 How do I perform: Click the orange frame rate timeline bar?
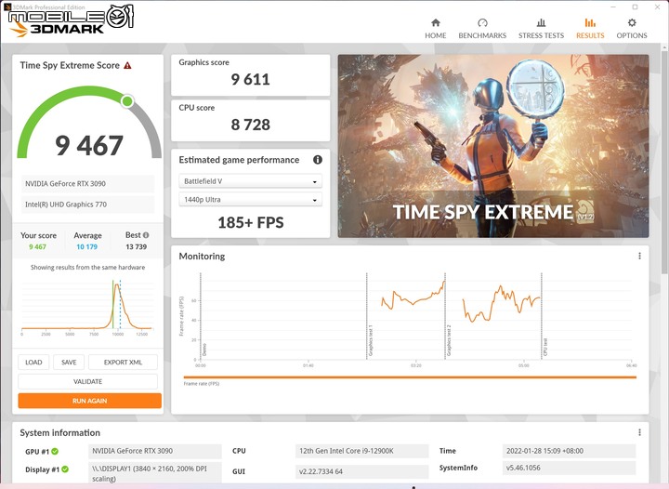[410, 377]
